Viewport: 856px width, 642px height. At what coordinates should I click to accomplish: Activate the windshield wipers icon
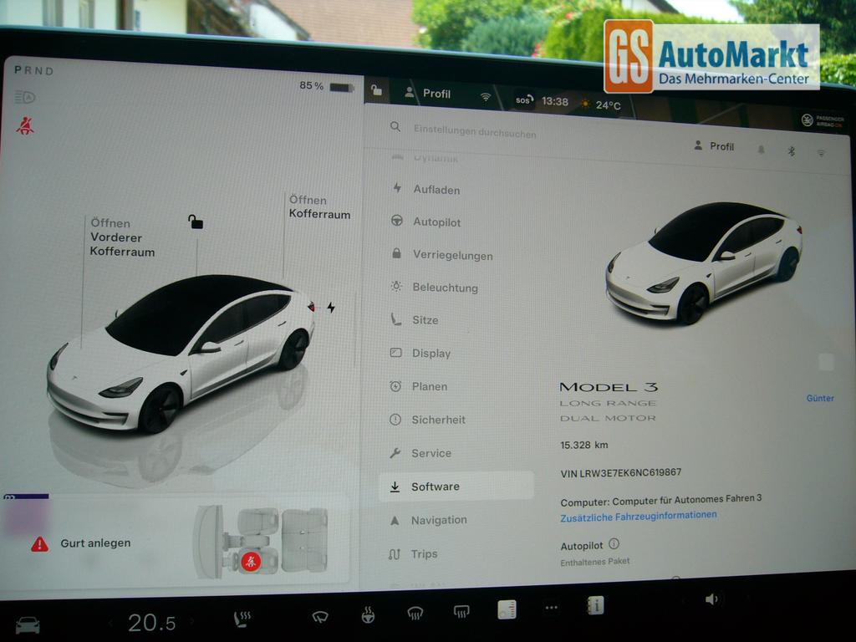click(x=320, y=617)
